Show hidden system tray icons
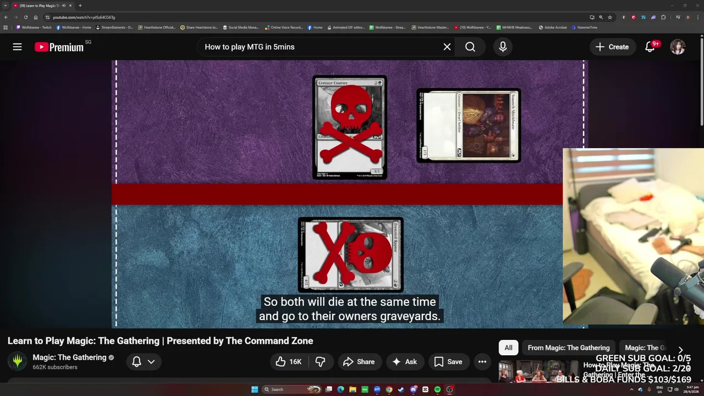 click(x=632, y=389)
